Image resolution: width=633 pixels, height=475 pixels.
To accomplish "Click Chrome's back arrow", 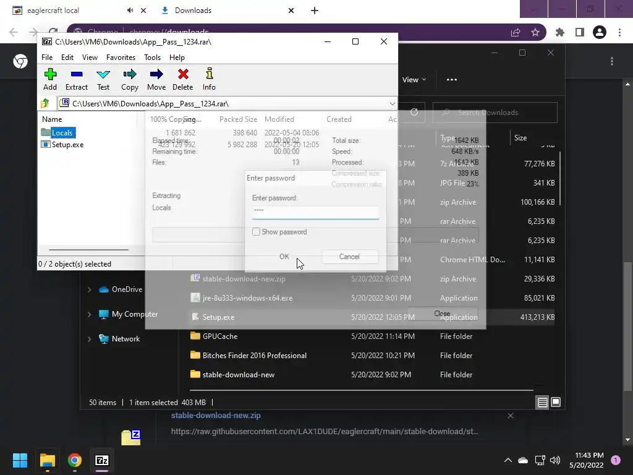I will (14, 32).
